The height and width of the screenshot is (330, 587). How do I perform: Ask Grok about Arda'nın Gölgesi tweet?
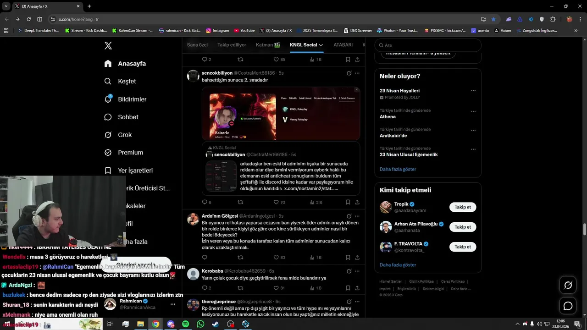[x=349, y=216]
